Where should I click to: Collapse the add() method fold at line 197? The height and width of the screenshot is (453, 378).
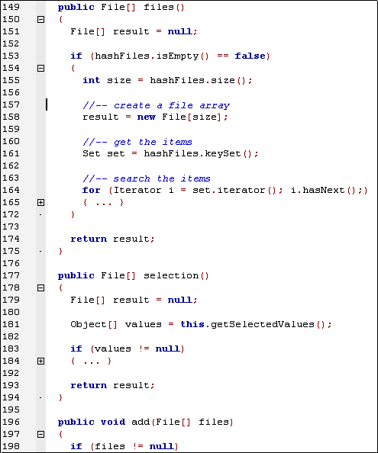point(40,434)
